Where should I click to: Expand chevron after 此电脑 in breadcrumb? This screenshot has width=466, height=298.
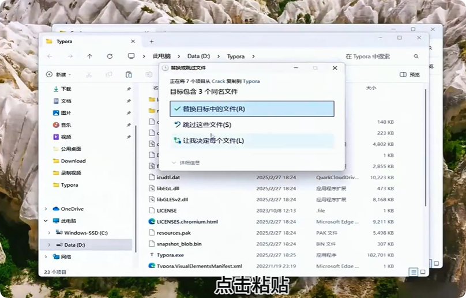[x=179, y=56]
